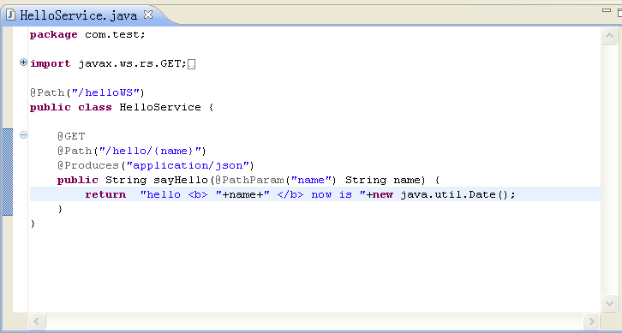Collapse the sayHello method block
Screen dimensions: 622x333
click(23, 135)
